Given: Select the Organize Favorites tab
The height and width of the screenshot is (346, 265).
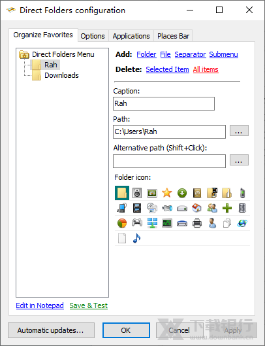Looking at the screenshot, I should [43, 35].
